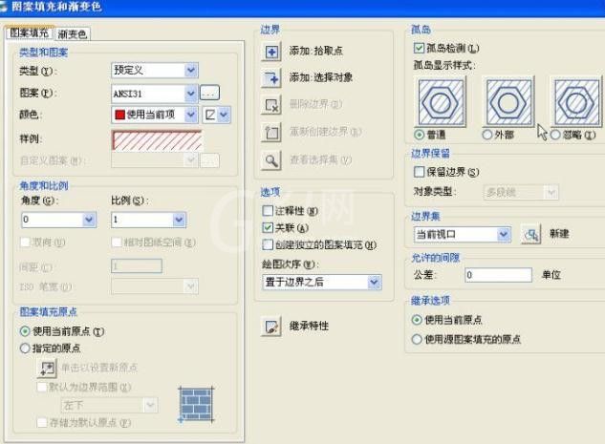Open the 类型 dropdown showing 预定义

(x=155, y=71)
